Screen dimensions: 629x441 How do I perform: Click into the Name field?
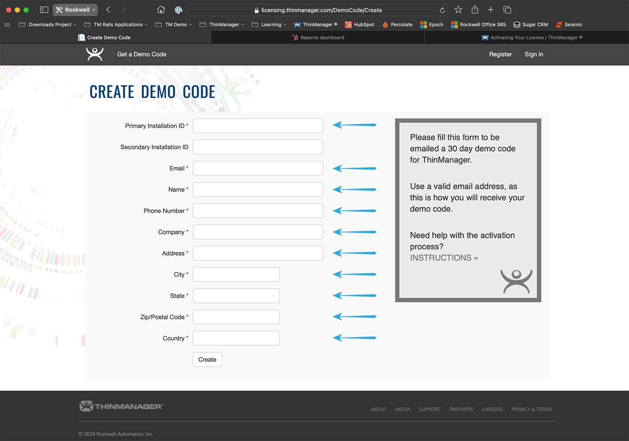pyautogui.click(x=258, y=189)
